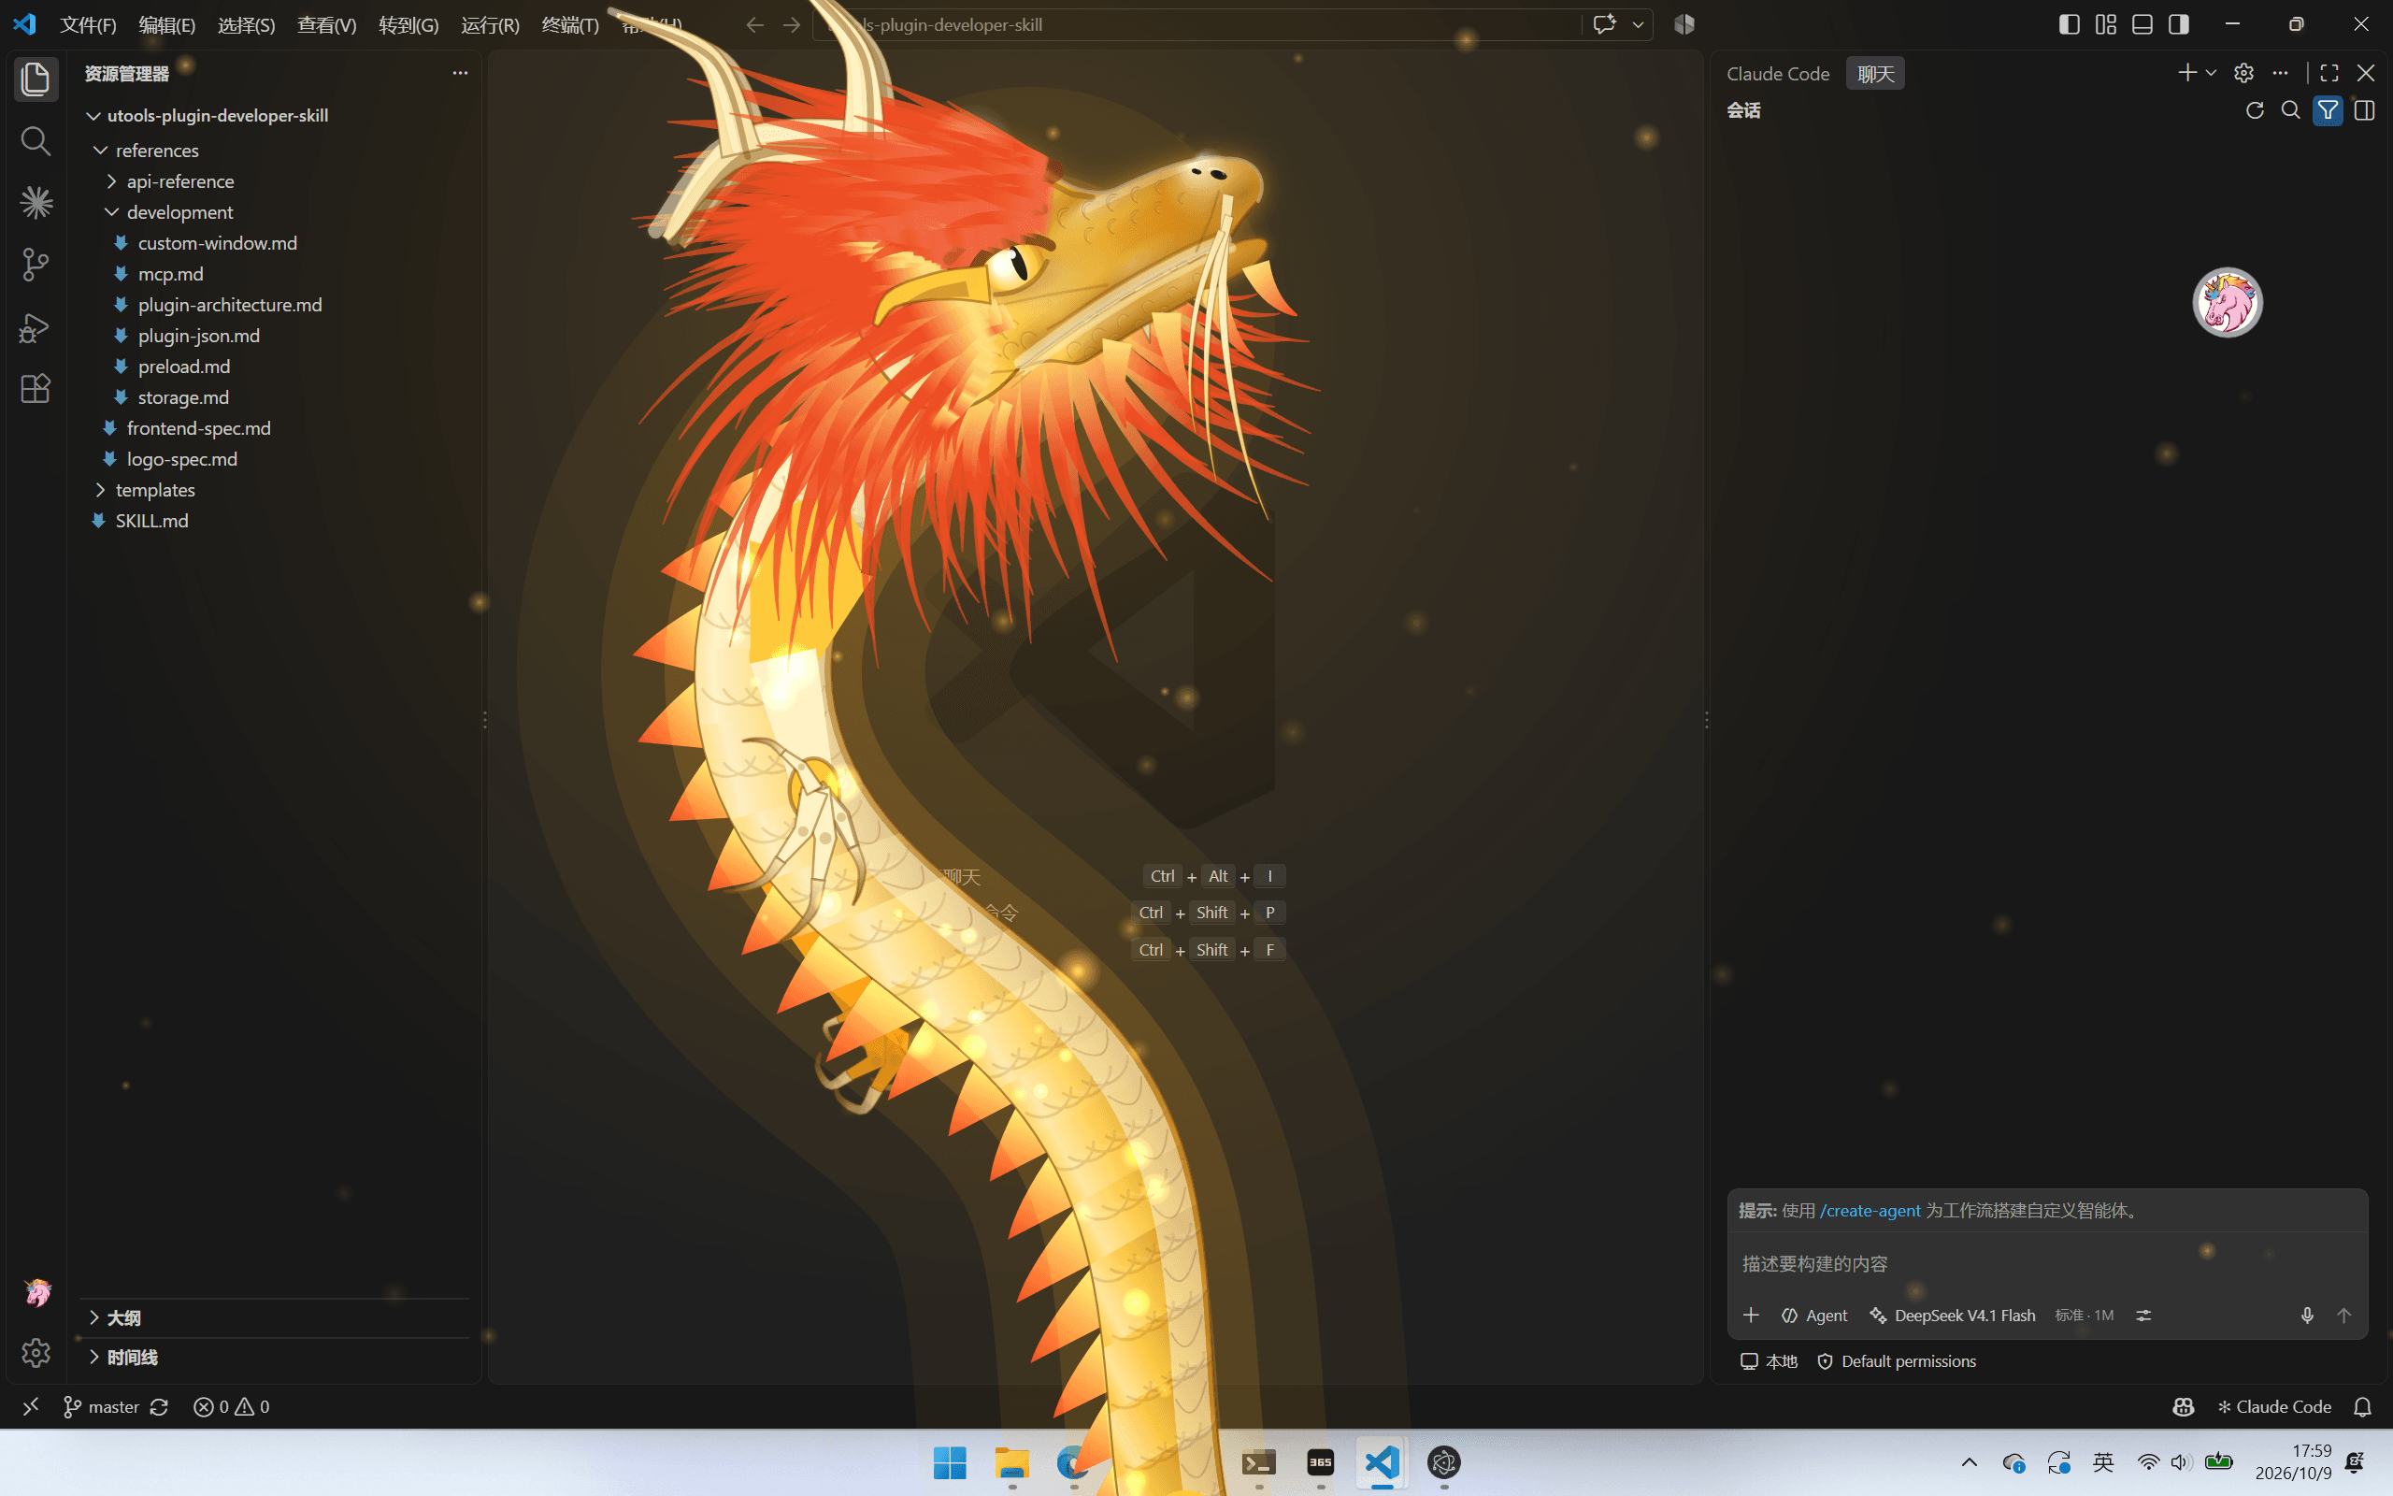The image size is (2393, 1496).
Task: Click the master branch in the status bar
Action: 102,1407
